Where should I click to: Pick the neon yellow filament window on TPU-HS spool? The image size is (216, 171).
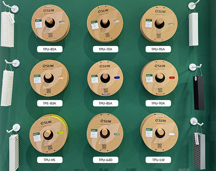tap(60, 133)
